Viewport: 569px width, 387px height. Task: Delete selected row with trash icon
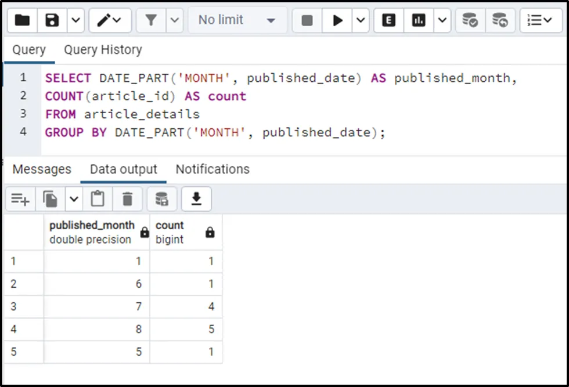coord(127,199)
